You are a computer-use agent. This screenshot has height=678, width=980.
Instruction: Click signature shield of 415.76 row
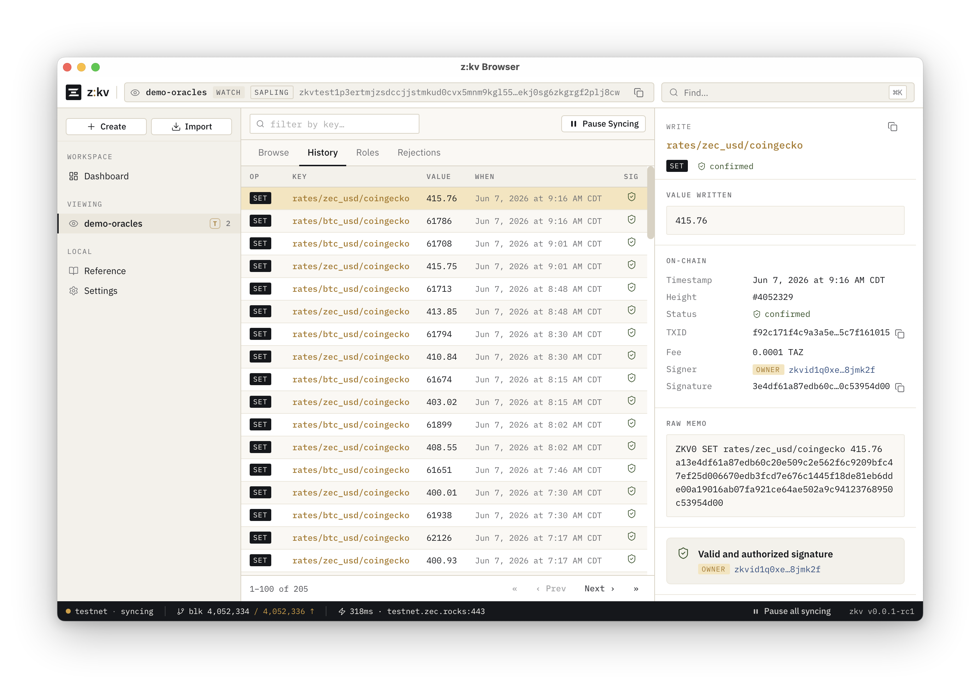click(x=632, y=197)
